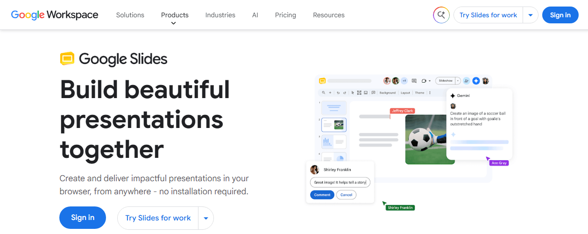The width and height of the screenshot is (588, 234).
Task: Select slide 1 thumbnail in mockup
Action: tap(334, 108)
